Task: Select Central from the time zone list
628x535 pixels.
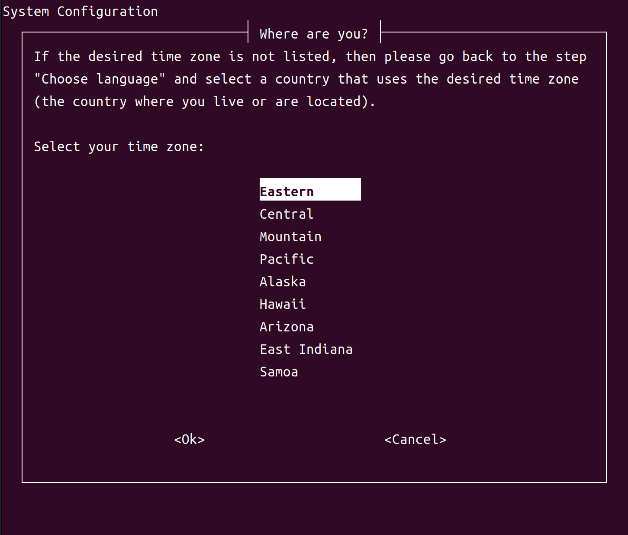Action: point(286,214)
